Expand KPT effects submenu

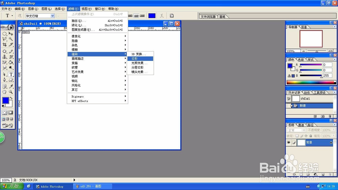pyautogui.click(x=98, y=101)
